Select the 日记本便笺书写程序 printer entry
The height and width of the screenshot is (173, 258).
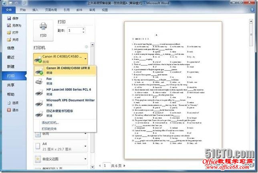click(65, 113)
